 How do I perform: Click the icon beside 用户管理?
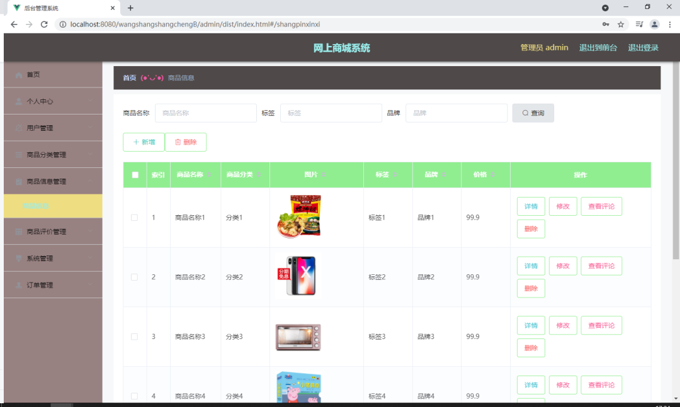pyautogui.click(x=19, y=128)
